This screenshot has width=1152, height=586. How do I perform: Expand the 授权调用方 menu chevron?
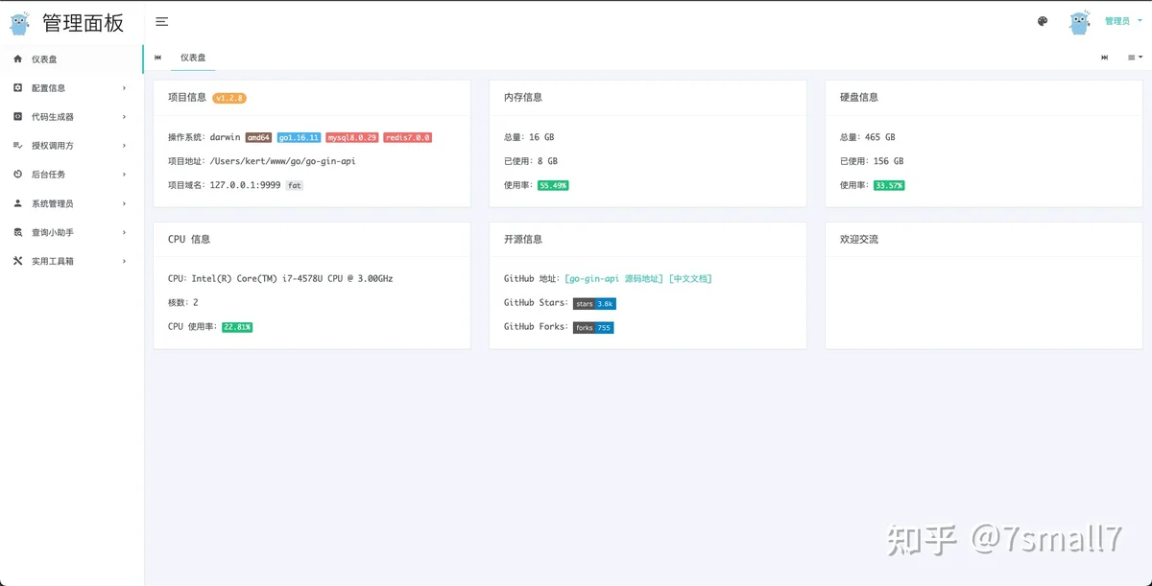pos(125,146)
